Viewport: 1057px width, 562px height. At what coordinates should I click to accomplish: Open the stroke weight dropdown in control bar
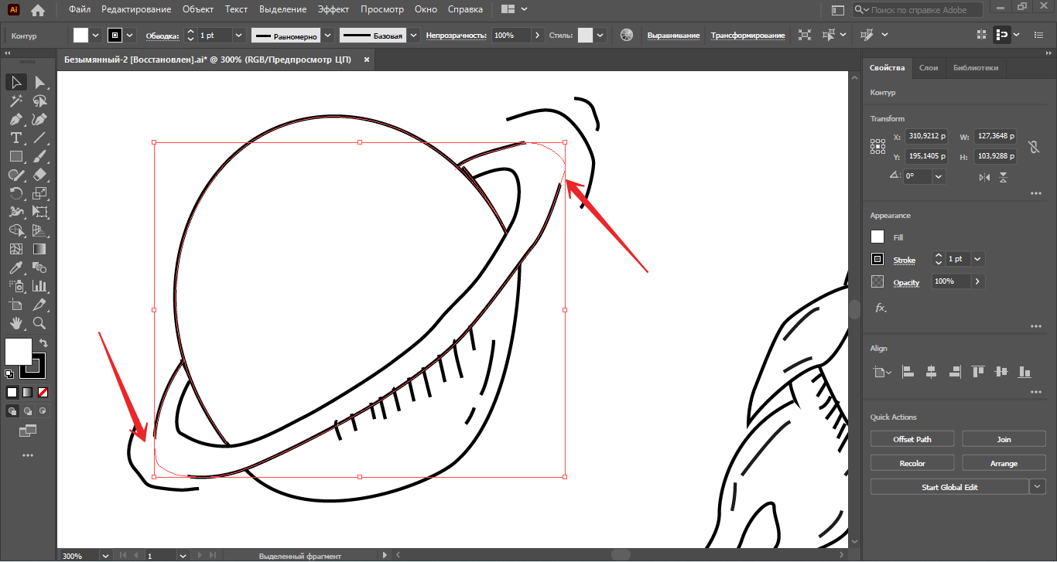pos(238,36)
